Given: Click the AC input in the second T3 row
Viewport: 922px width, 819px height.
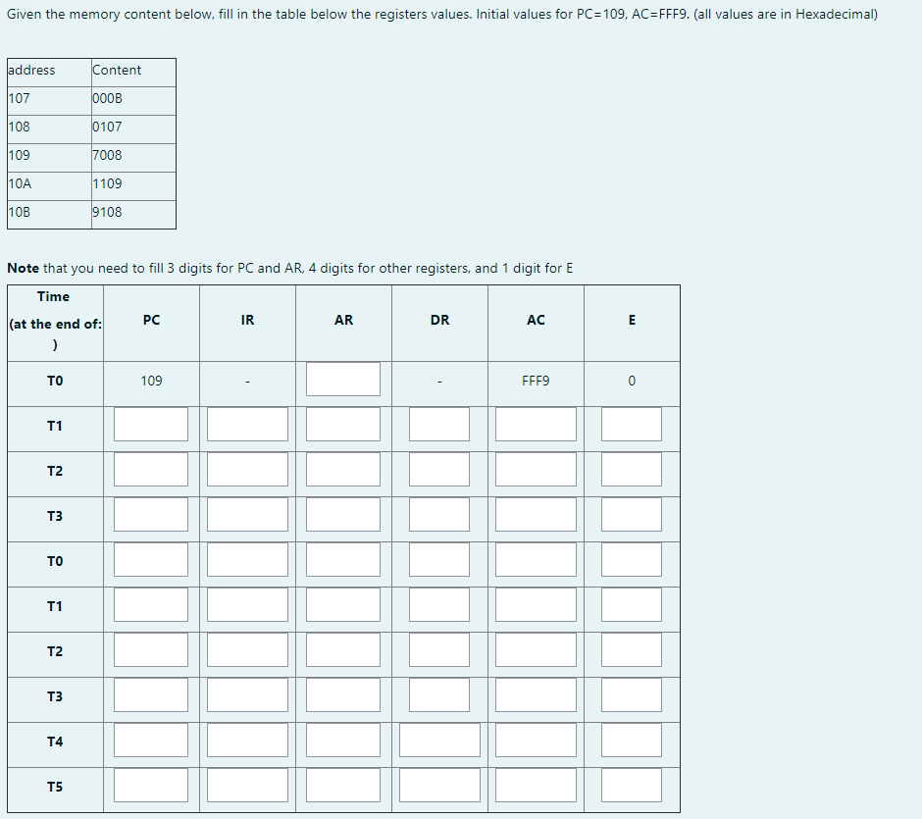Looking at the screenshot, I should pyautogui.click(x=536, y=695).
